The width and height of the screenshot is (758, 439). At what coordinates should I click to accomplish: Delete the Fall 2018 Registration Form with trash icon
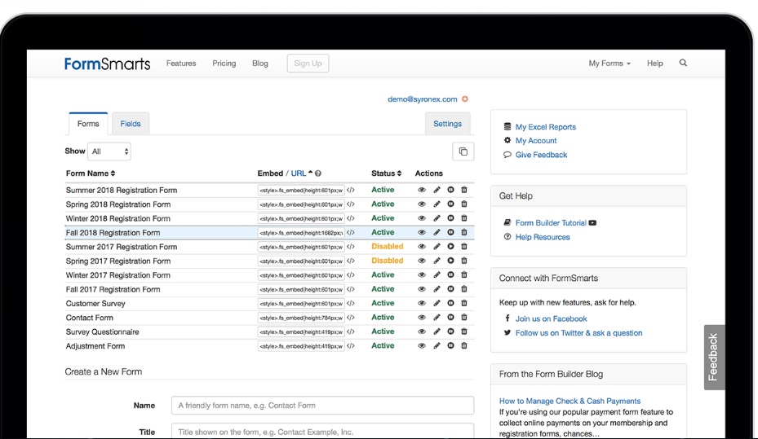pos(464,232)
